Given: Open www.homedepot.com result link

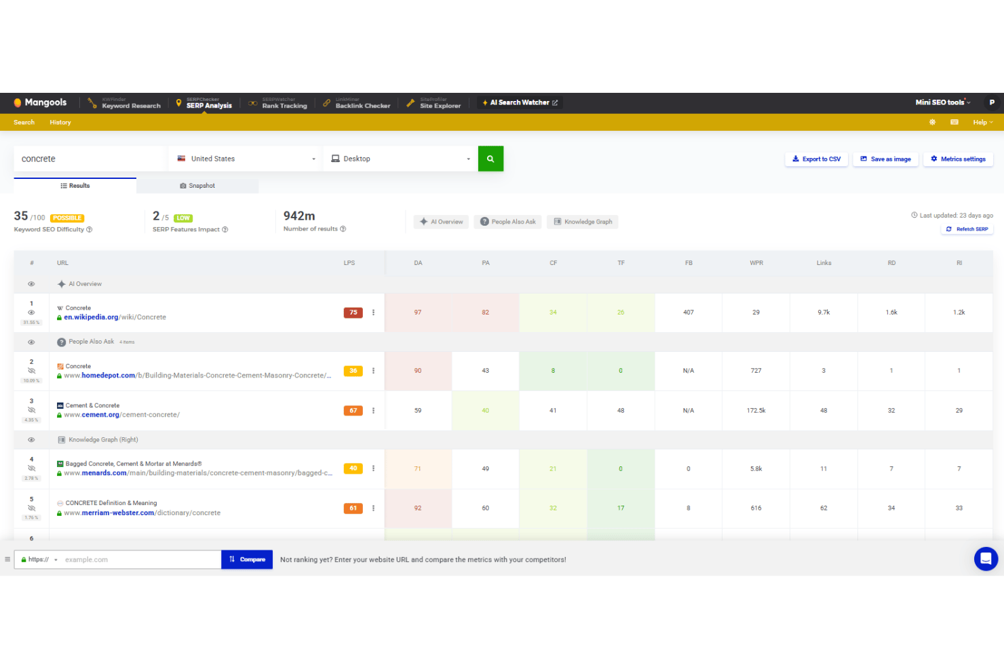Looking at the screenshot, I should point(197,376).
